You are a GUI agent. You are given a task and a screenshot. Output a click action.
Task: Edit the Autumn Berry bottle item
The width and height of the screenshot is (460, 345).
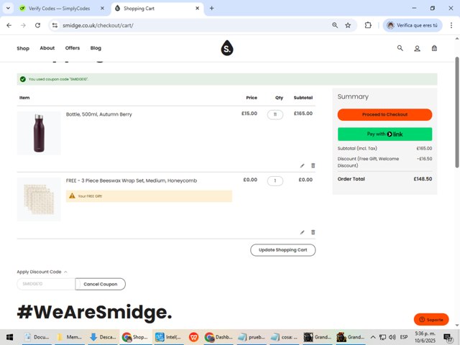pos(302,166)
